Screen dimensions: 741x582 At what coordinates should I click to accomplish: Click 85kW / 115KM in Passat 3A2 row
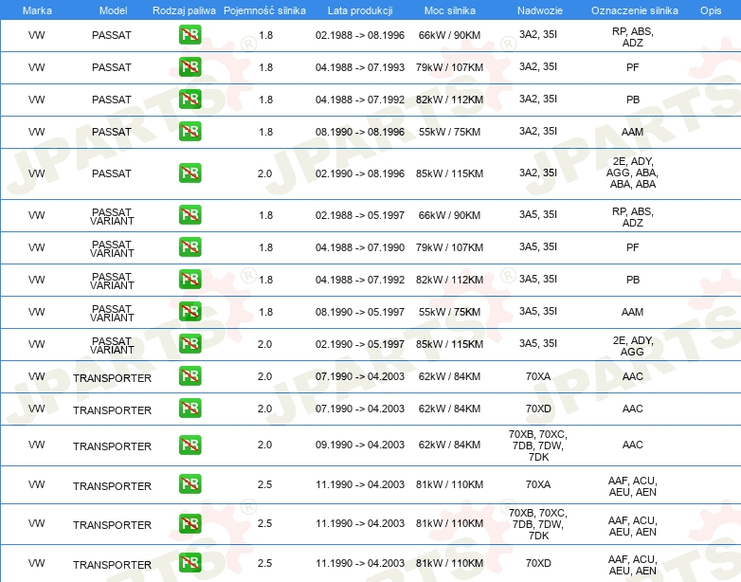pos(449,173)
